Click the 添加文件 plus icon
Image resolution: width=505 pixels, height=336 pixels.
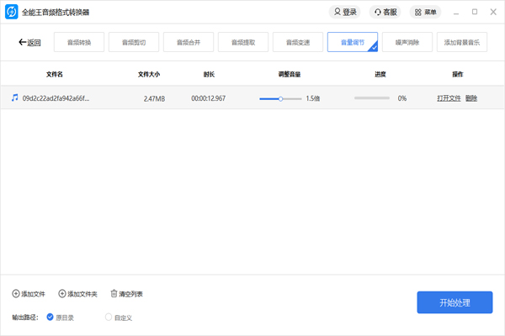(15, 294)
